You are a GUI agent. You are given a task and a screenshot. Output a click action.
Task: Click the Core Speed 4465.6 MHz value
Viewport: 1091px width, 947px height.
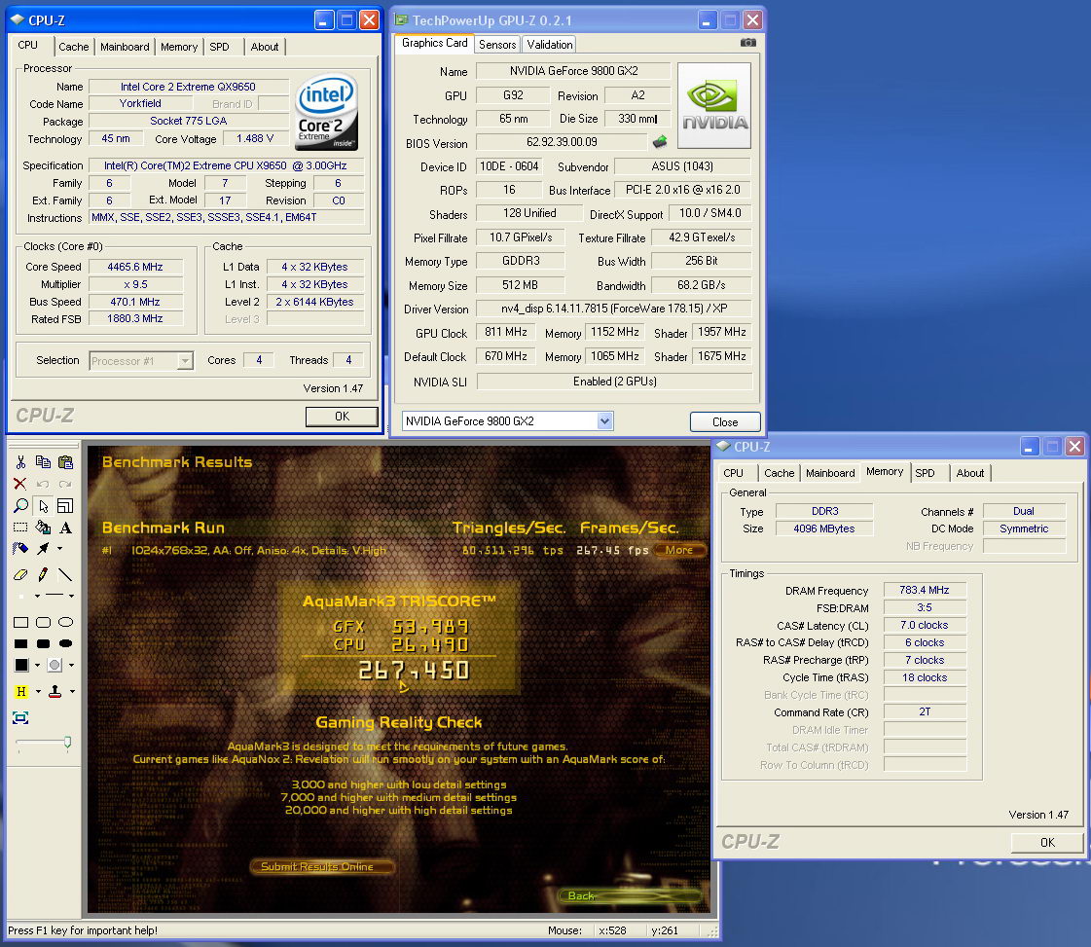(x=135, y=267)
